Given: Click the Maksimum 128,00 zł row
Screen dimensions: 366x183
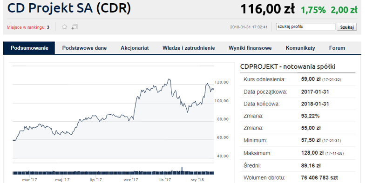Looking at the screenshot, I should pyautogui.click(x=298, y=153).
